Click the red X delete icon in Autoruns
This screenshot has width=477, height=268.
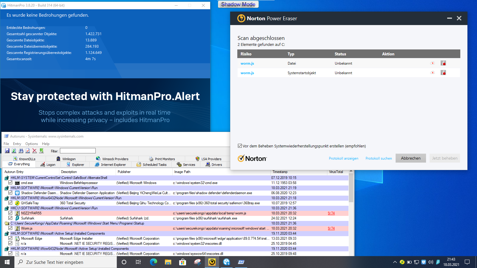click(x=35, y=151)
